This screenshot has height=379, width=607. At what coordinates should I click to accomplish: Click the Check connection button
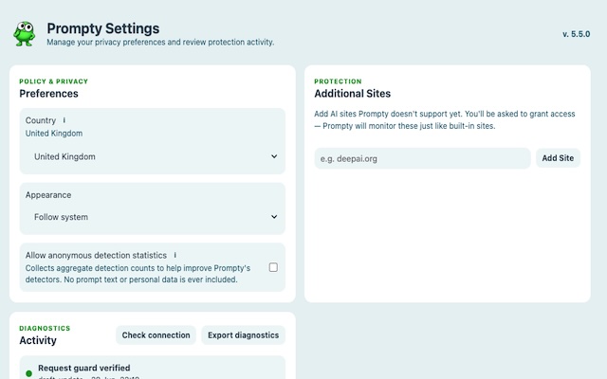tap(156, 335)
